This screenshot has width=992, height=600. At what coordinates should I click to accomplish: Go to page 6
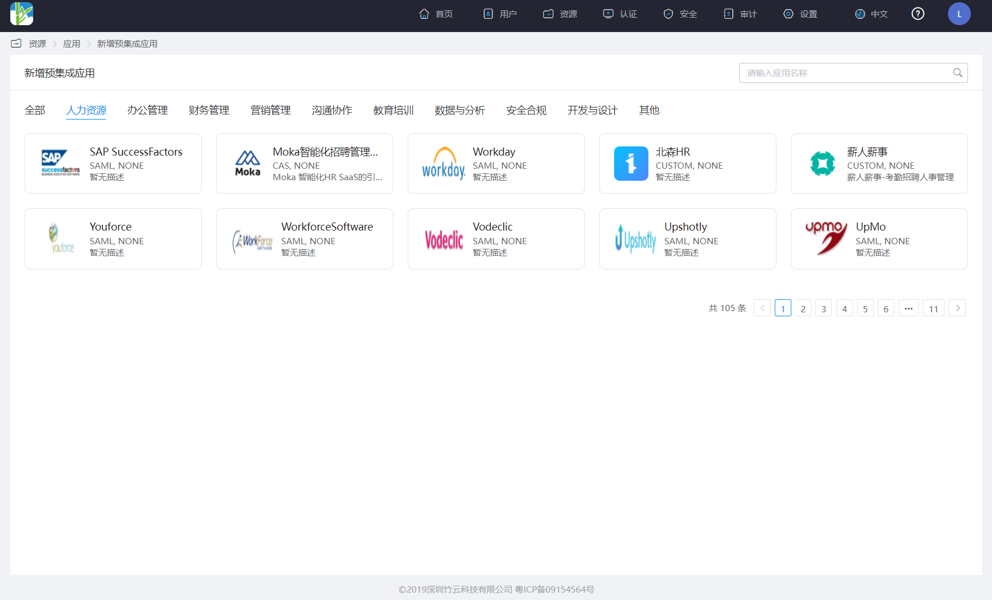pos(886,308)
